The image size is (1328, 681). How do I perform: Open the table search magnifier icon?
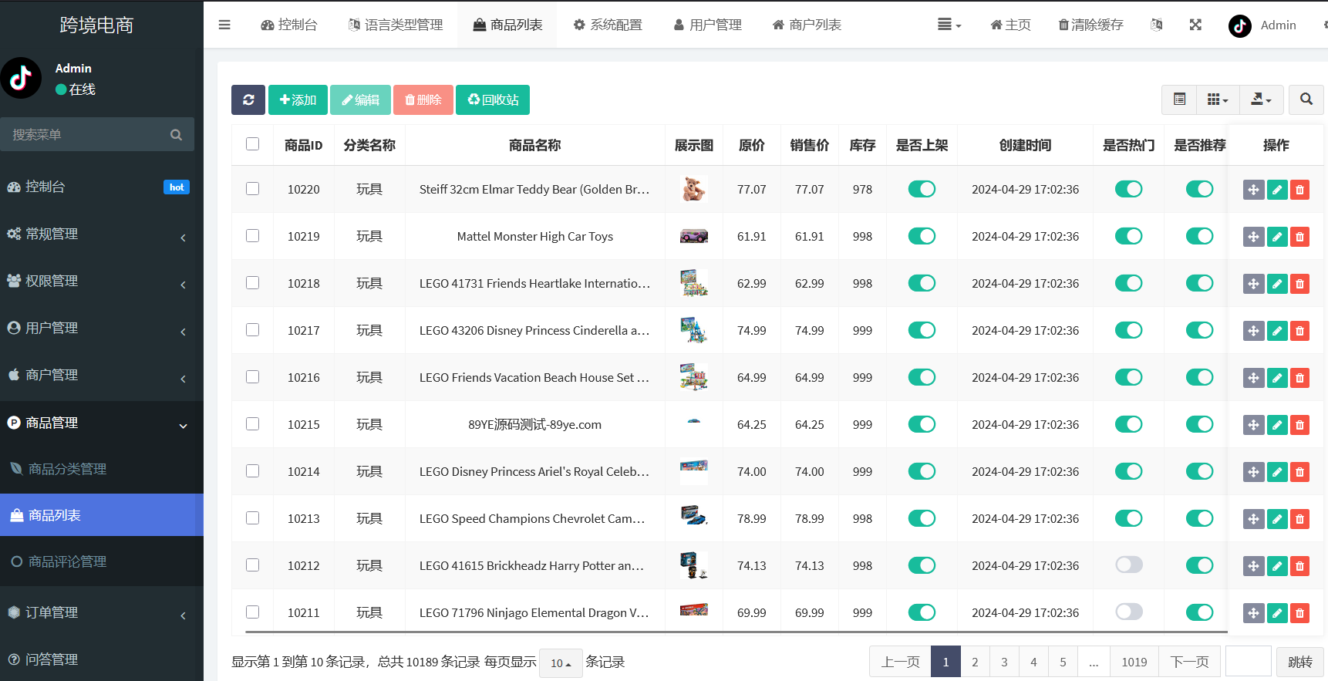1306,99
